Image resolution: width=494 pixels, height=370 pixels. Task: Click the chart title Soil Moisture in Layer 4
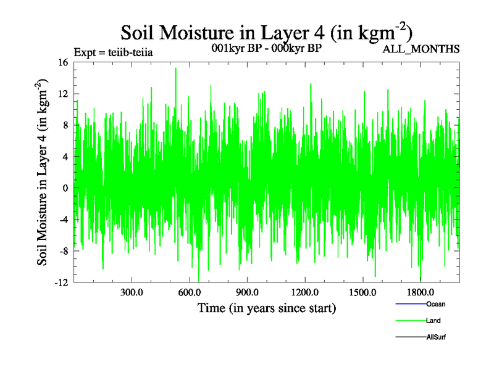click(266, 31)
